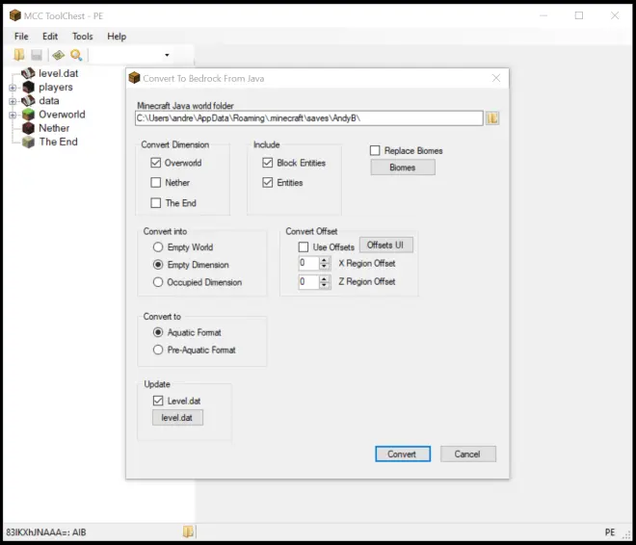Viewport: 636px width, 545px height.
Task: Click the Z Region Offset value field
Action: 308,281
